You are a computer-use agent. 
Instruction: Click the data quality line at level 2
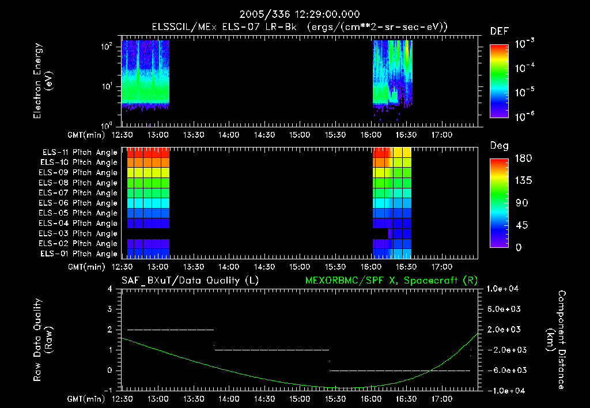[171, 330]
